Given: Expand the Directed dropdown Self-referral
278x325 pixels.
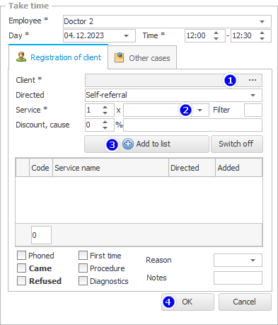Looking at the screenshot, I should [253, 96].
